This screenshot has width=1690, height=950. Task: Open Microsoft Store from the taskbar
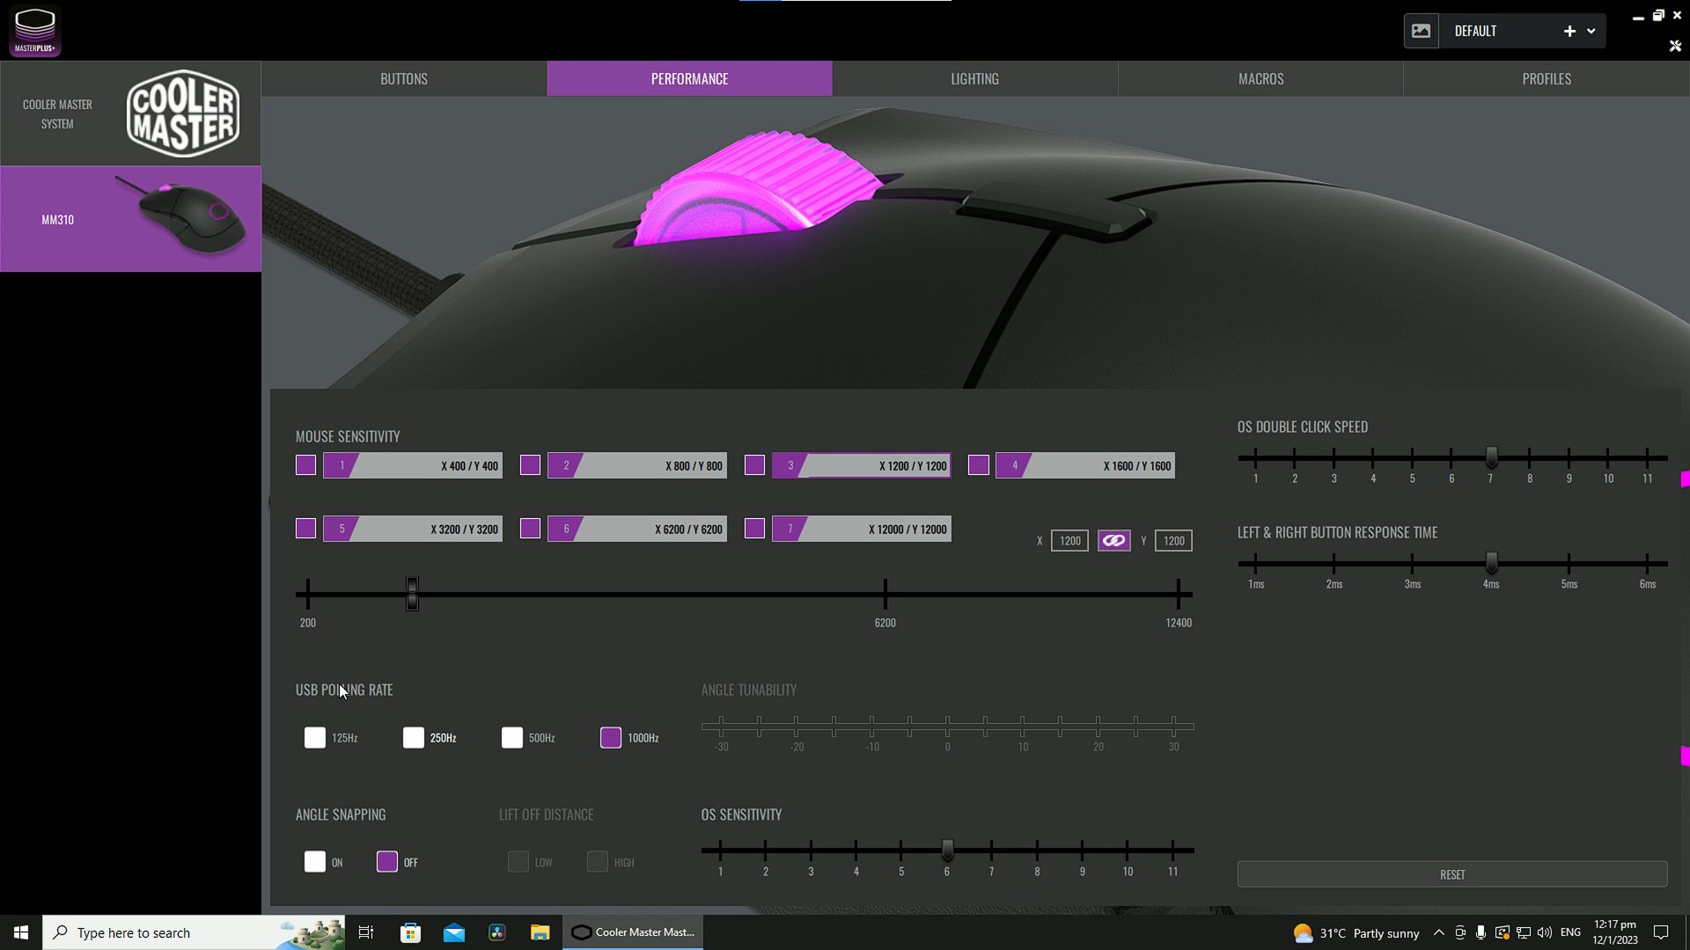click(x=410, y=932)
